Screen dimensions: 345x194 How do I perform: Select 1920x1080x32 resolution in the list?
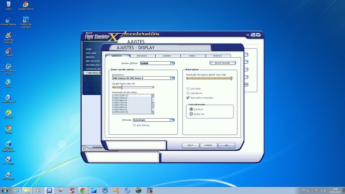pos(132,95)
